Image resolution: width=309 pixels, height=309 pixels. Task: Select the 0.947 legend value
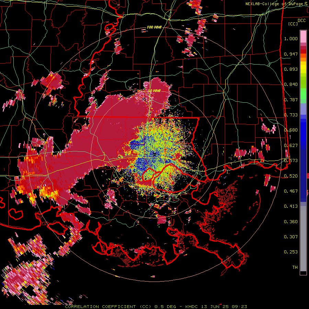[291, 54]
